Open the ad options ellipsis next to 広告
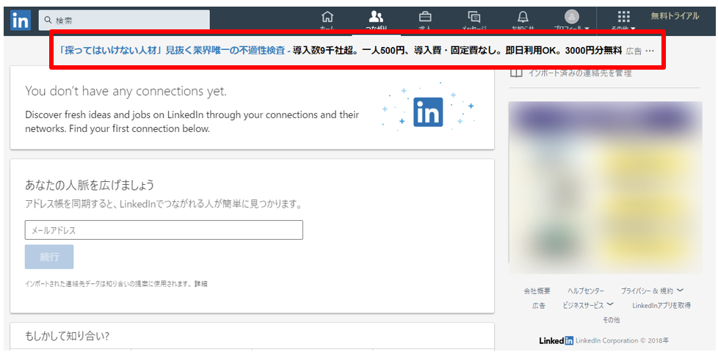 pyautogui.click(x=649, y=51)
